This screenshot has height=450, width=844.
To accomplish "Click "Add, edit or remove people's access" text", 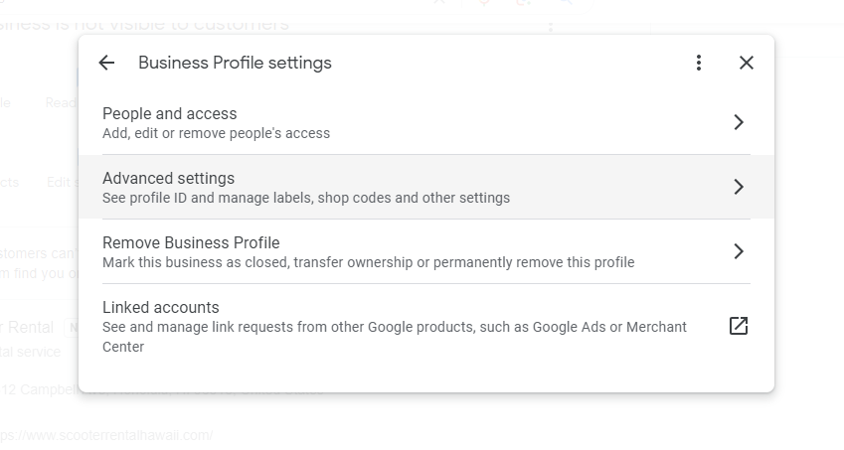I will click(217, 133).
